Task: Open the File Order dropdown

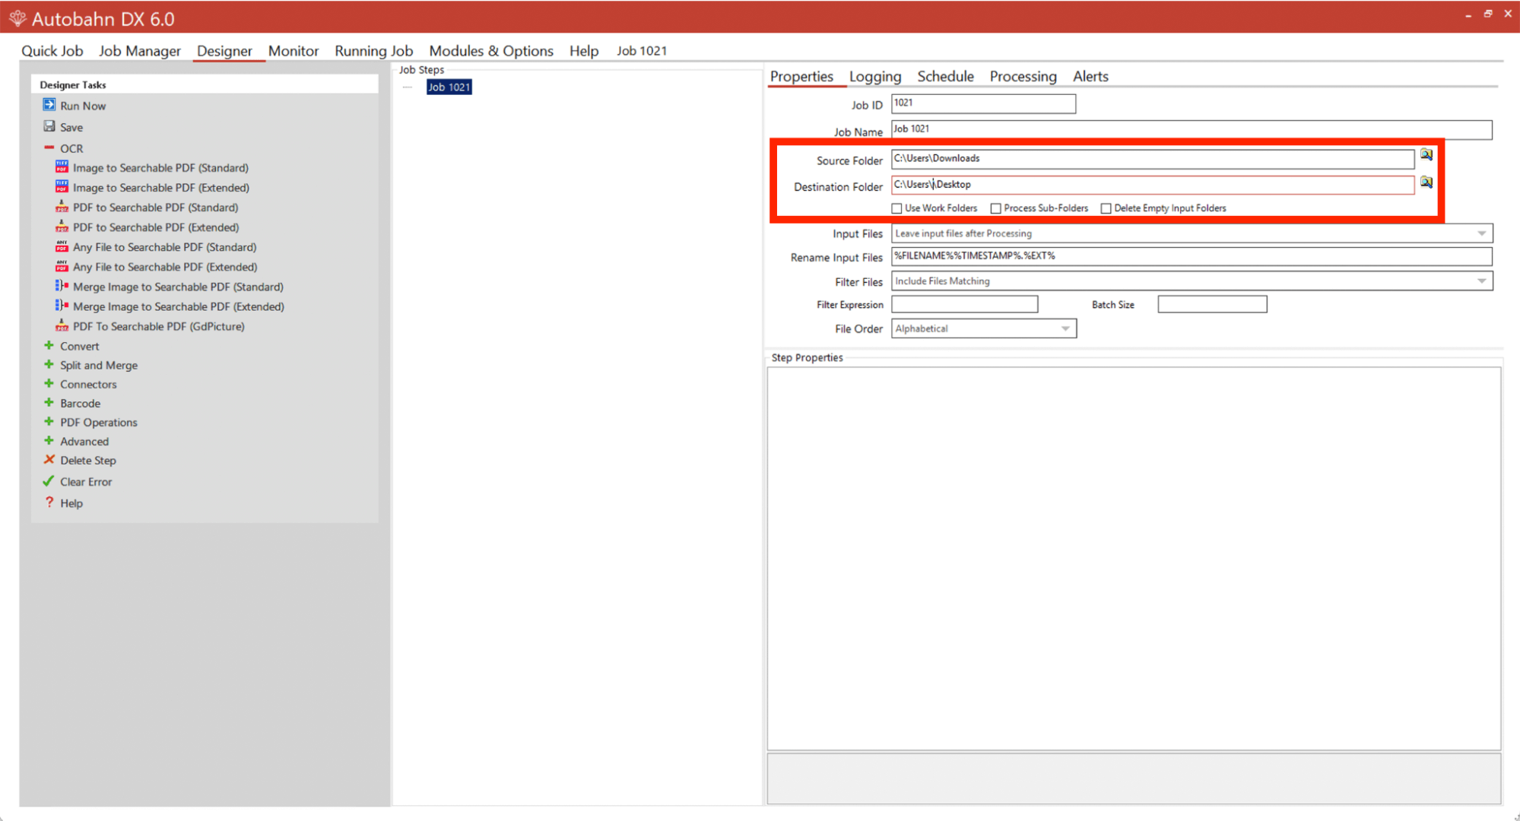Action: coord(1065,328)
